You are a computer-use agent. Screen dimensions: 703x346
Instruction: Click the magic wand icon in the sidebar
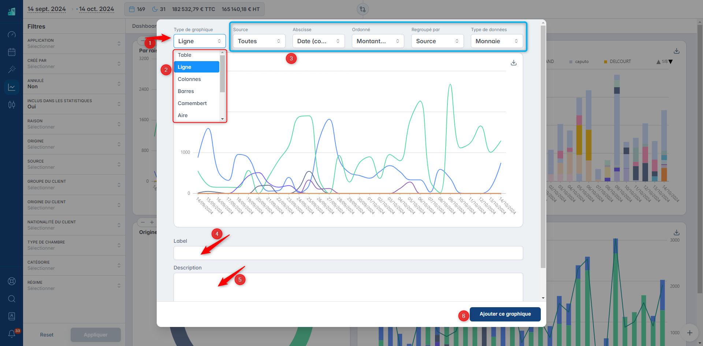[x=12, y=69]
